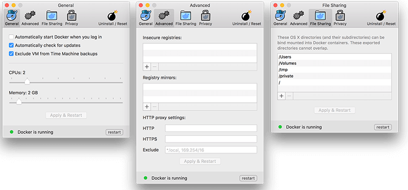Click the Insecure registries list box
Image resolution: width=408 pixels, height=190 pixels.
pyautogui.click(x=200, y=53)
